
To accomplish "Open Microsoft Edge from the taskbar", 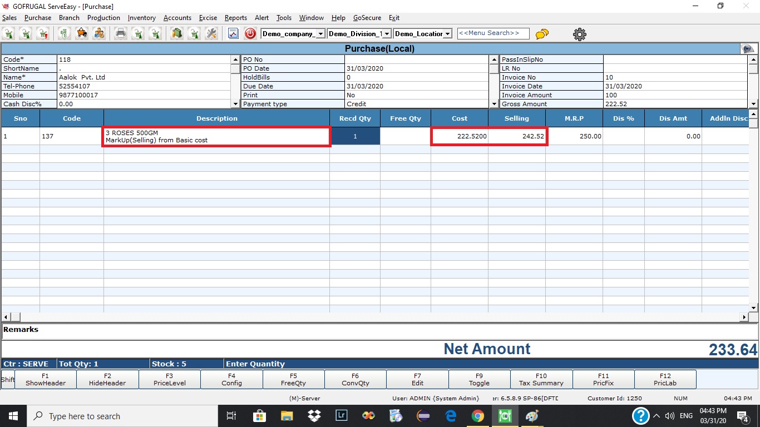I will pos(451,416).
